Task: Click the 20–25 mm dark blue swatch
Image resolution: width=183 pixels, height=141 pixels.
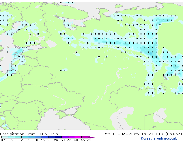Action: pyautogui.click(x=52, y=137)
